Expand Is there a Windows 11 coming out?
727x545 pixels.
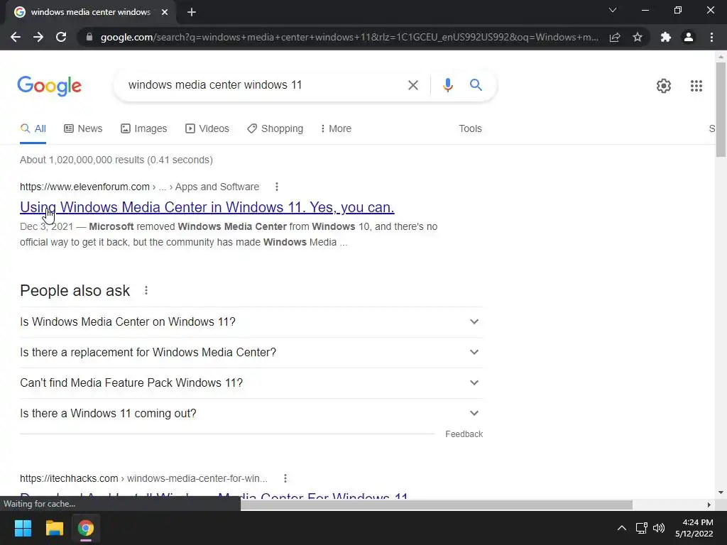tap(251, 414)
